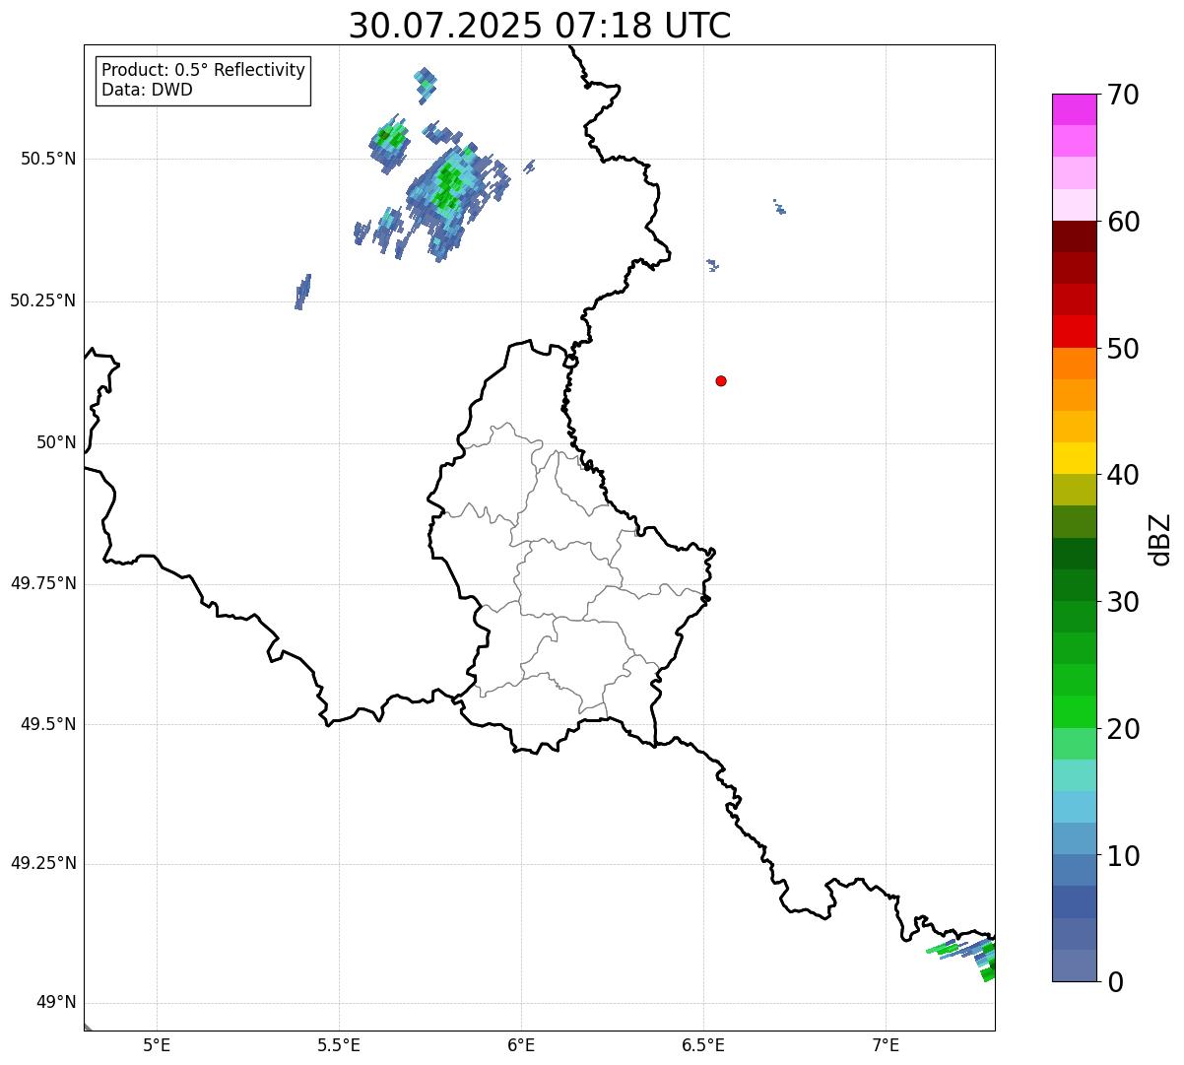Click the longitude label 6°E
The height and width of the screenshot is (1065, 1184).
[521, 1045]
